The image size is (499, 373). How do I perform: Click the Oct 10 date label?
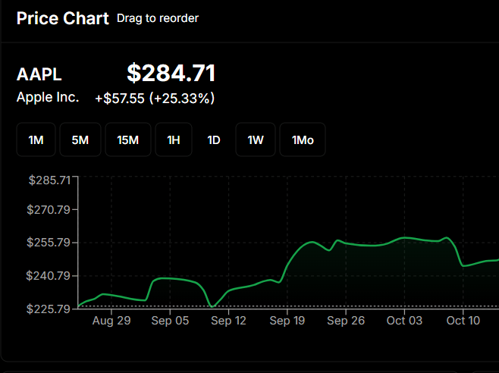[x=463, y=321]
